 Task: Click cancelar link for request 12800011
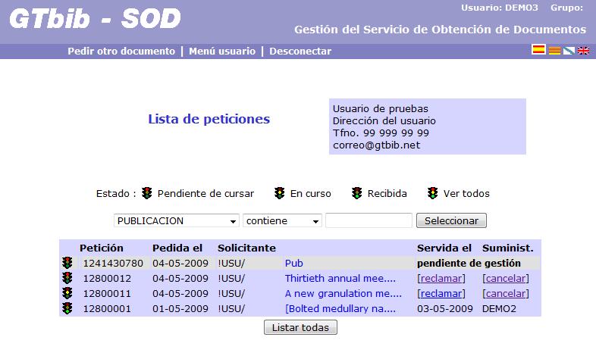click(506, 294)
